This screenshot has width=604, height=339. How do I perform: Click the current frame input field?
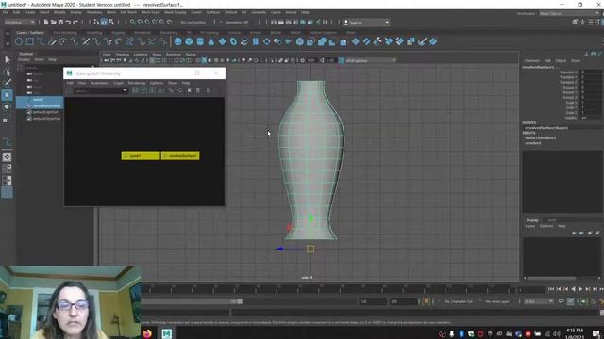[531, 289]
